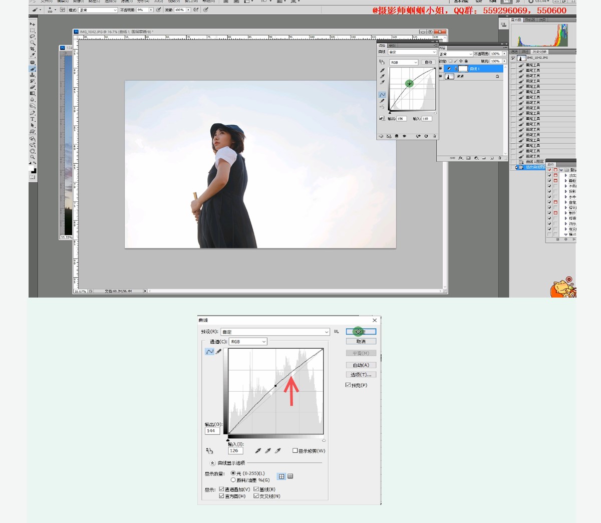Select the Eraser tool
This screenshot has height=523, width=601.
point(33,87)
